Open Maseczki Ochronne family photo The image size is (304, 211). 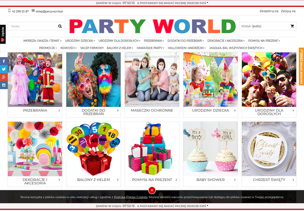click(x=152, y=79)
